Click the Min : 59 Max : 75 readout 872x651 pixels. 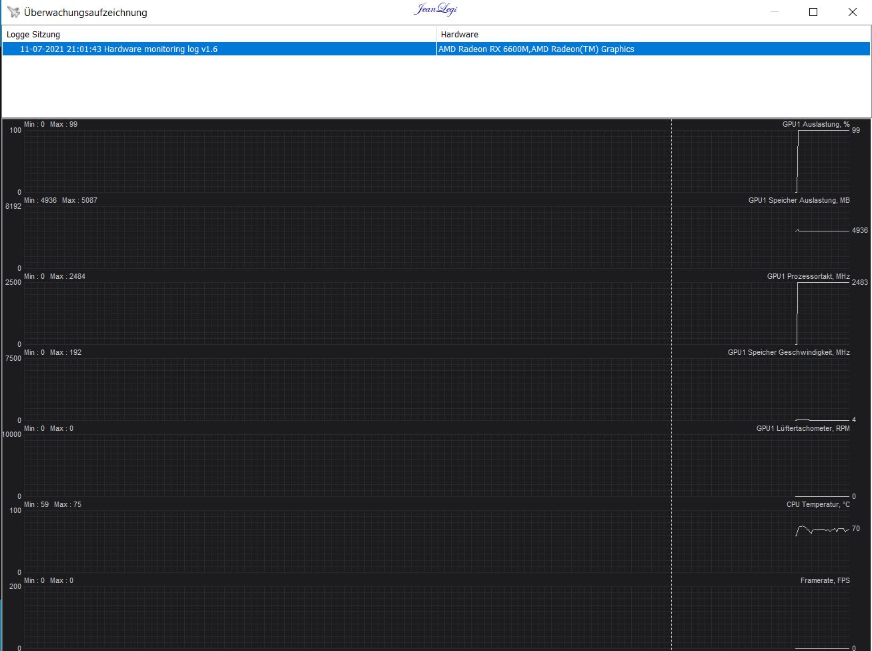53,504
